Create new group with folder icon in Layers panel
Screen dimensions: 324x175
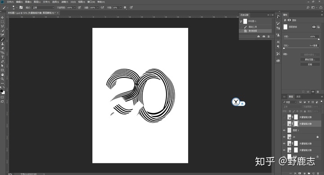309,173
